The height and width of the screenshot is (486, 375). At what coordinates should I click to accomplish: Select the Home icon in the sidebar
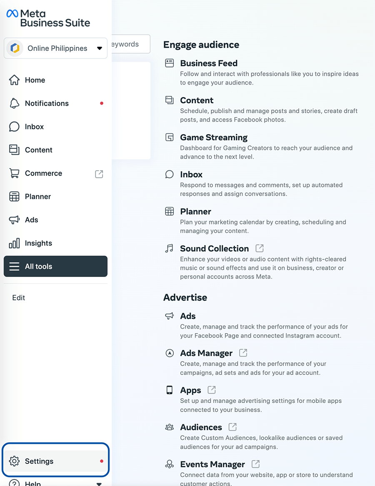click(x=14, y=80)
